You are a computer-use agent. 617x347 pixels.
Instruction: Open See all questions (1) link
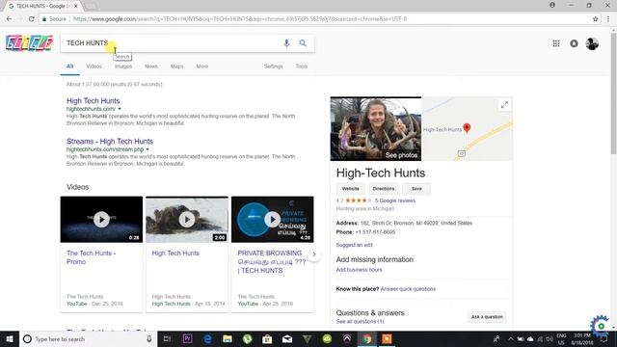360,321
